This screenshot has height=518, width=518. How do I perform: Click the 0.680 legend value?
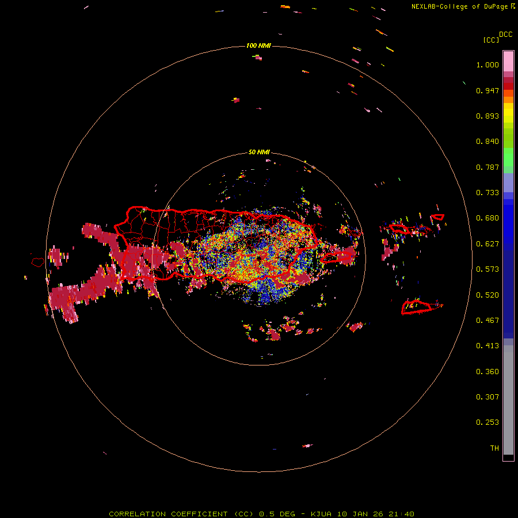[487, 218]
